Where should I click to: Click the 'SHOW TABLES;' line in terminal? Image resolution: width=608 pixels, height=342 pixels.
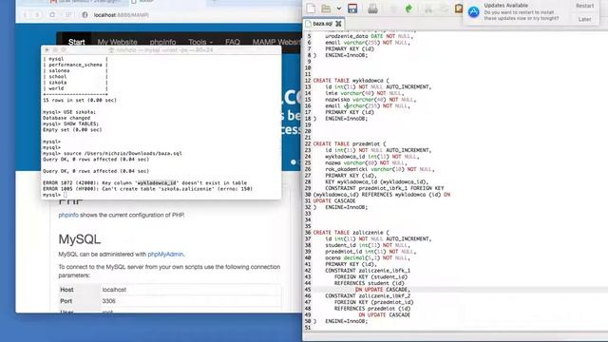[x=70, y=123]
